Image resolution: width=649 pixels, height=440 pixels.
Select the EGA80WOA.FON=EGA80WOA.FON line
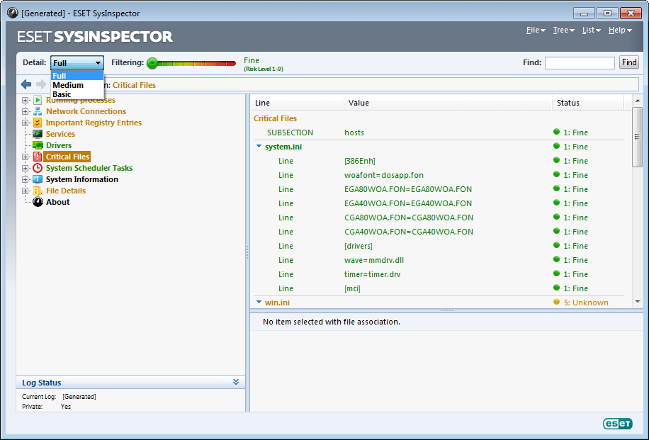click(x=439, y=189)
